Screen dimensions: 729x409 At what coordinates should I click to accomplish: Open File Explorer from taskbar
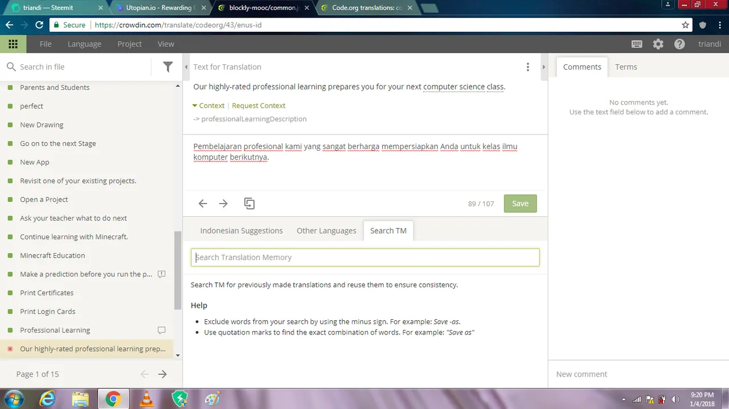80,399
